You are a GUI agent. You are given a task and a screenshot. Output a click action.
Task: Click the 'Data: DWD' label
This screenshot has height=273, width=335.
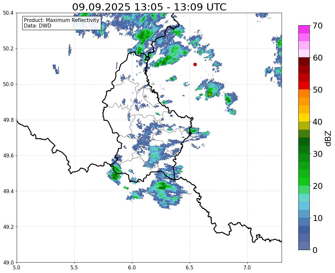38,26
